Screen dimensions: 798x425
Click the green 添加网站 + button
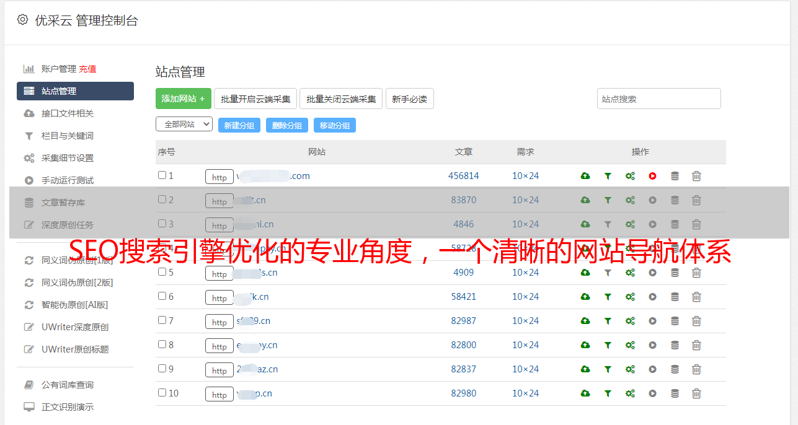coord(184,99)
